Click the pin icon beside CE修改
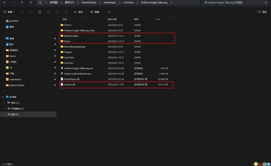 55,62
